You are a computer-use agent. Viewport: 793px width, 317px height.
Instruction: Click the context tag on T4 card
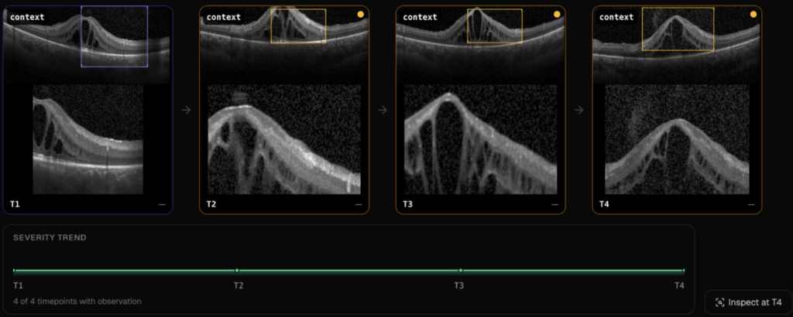pos(616,17)
